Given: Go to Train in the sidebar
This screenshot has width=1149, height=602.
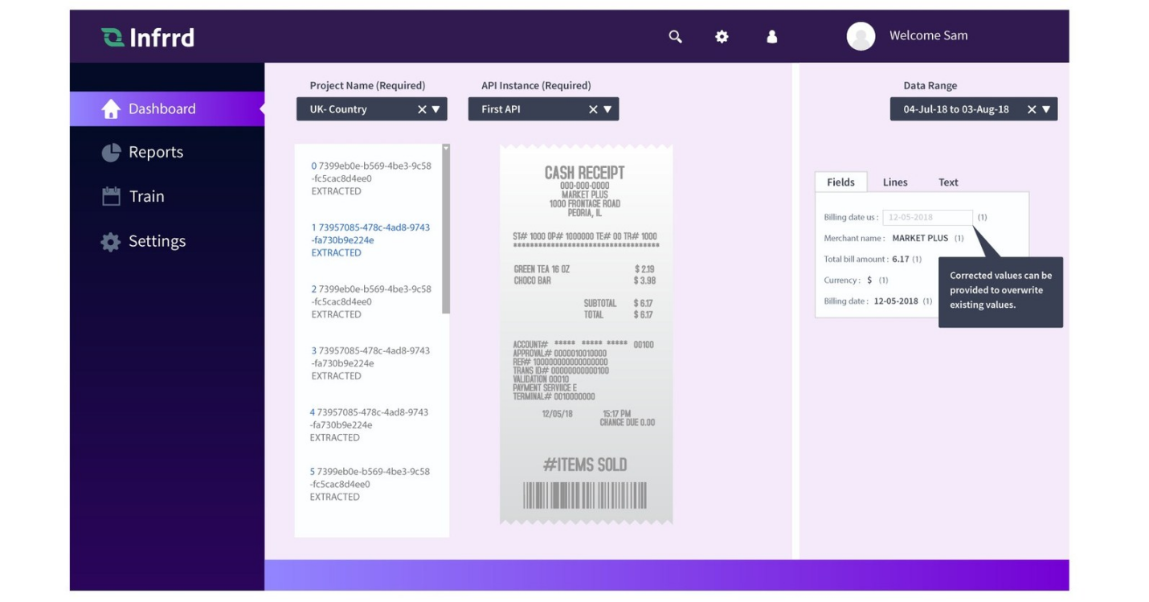Looking at the screenshot, I should pyautogui.click(x=146, y=197).
